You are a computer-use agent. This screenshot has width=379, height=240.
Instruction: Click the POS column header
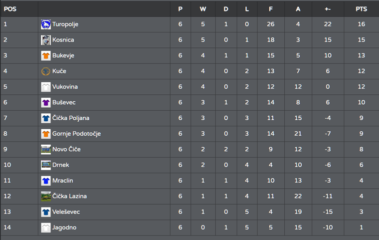click(10, 9)
